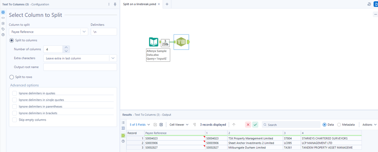The height and width of the screenshot is (152, 378).
Task: Select the Text To Columns tool on canvas
Action: pos(181,42)
